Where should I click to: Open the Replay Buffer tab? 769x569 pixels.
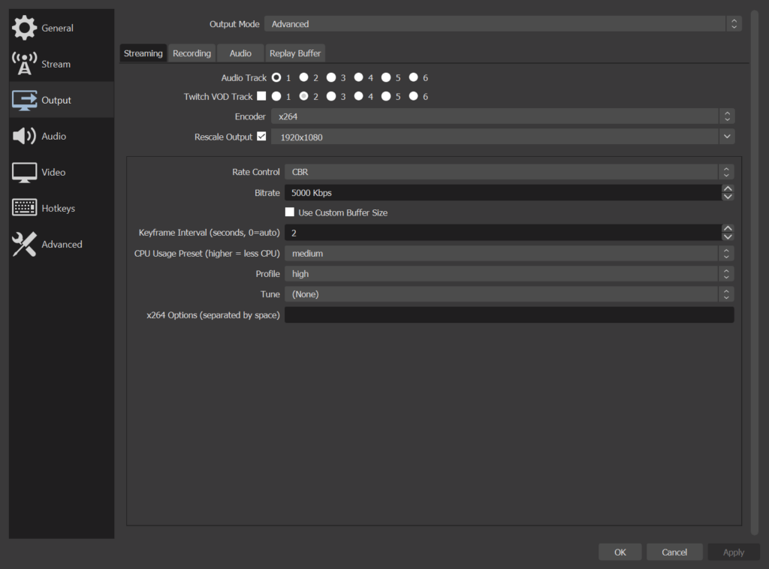(295, 53)
